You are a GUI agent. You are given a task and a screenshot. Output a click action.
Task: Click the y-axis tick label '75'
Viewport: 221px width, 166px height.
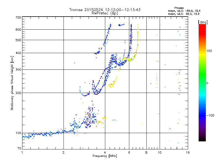tap(19, 148)
